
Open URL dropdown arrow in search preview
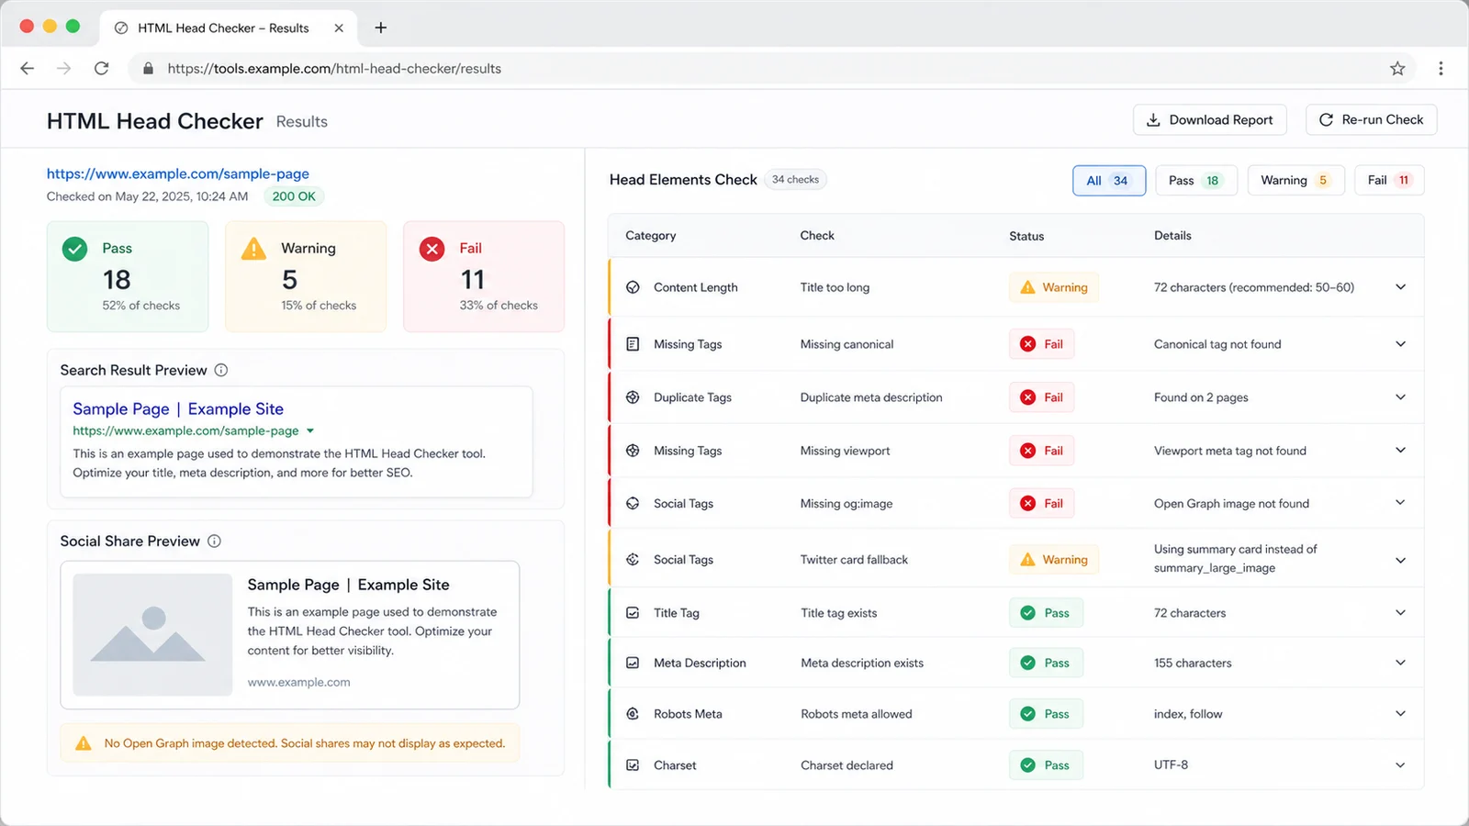click(x=310, y=430)
